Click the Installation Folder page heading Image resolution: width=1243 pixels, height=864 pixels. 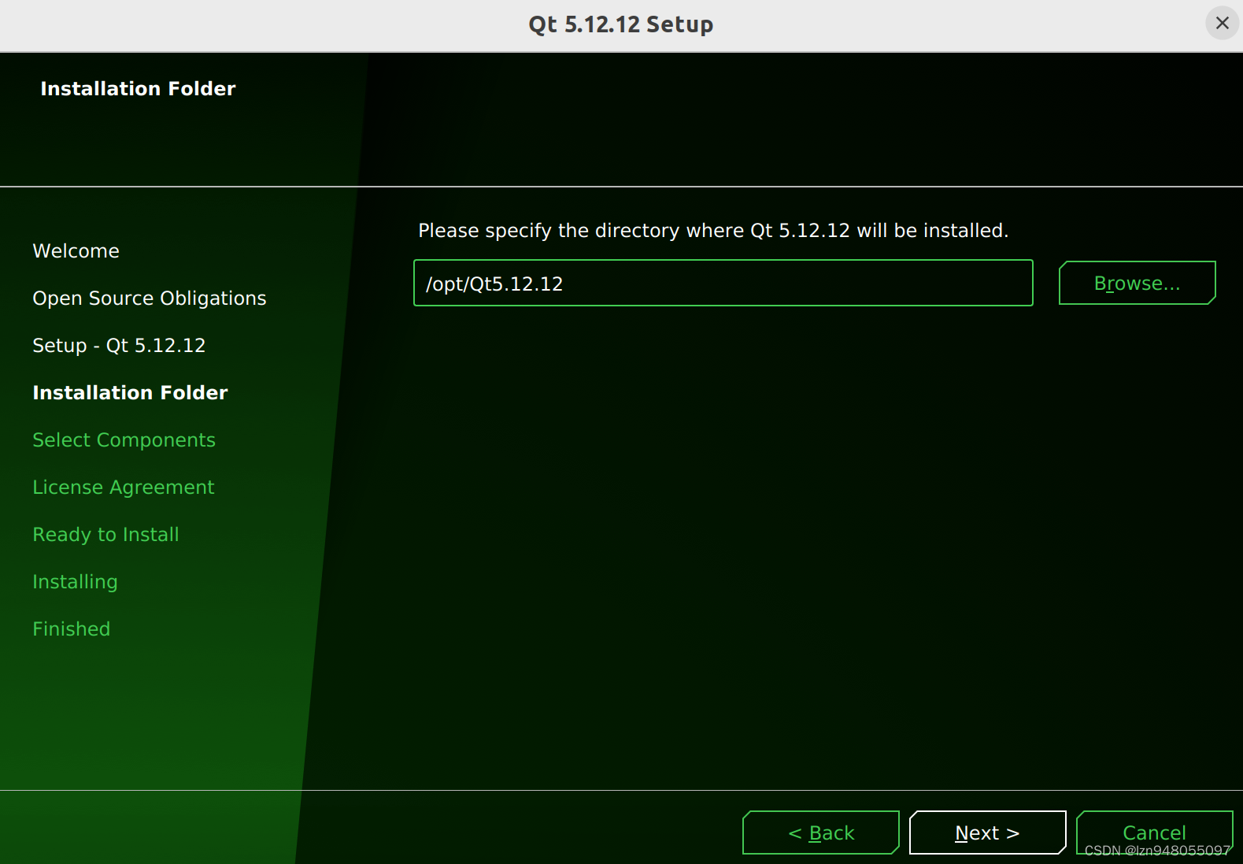tap(138, 89)
